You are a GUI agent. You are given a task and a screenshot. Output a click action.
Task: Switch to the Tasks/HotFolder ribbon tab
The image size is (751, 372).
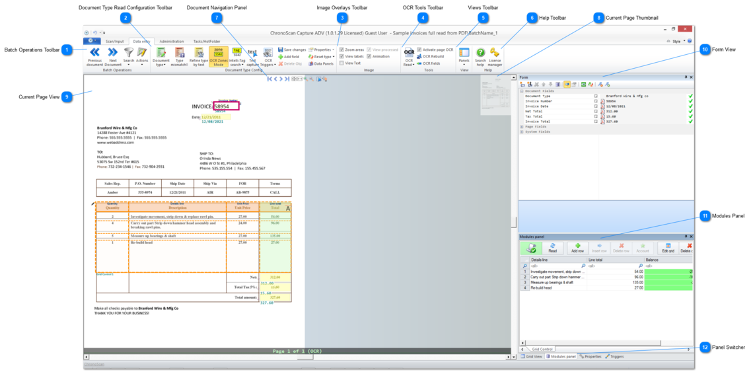(x=207, y=41)
